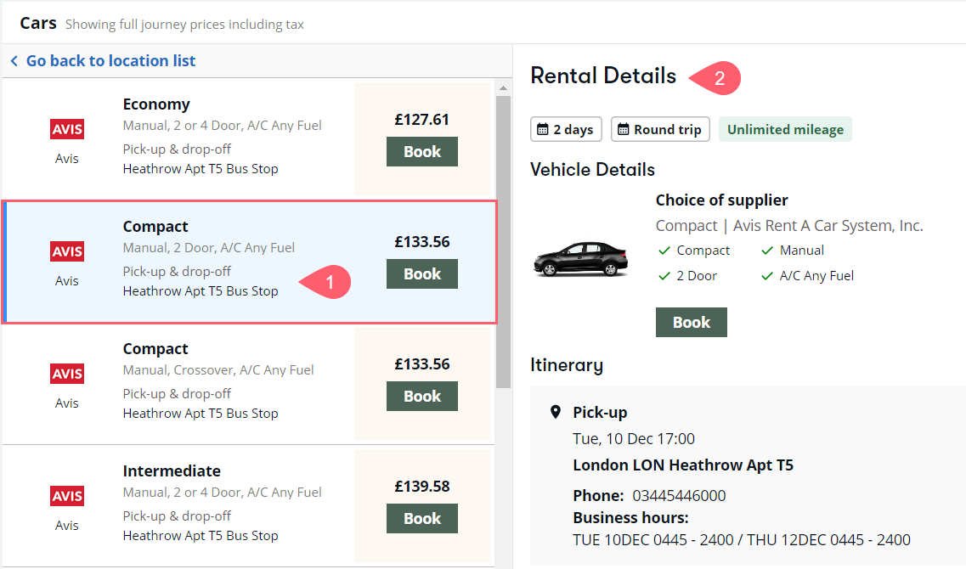Click the Avis logo for the Compact Crossover listing

[x=67, y=374]
